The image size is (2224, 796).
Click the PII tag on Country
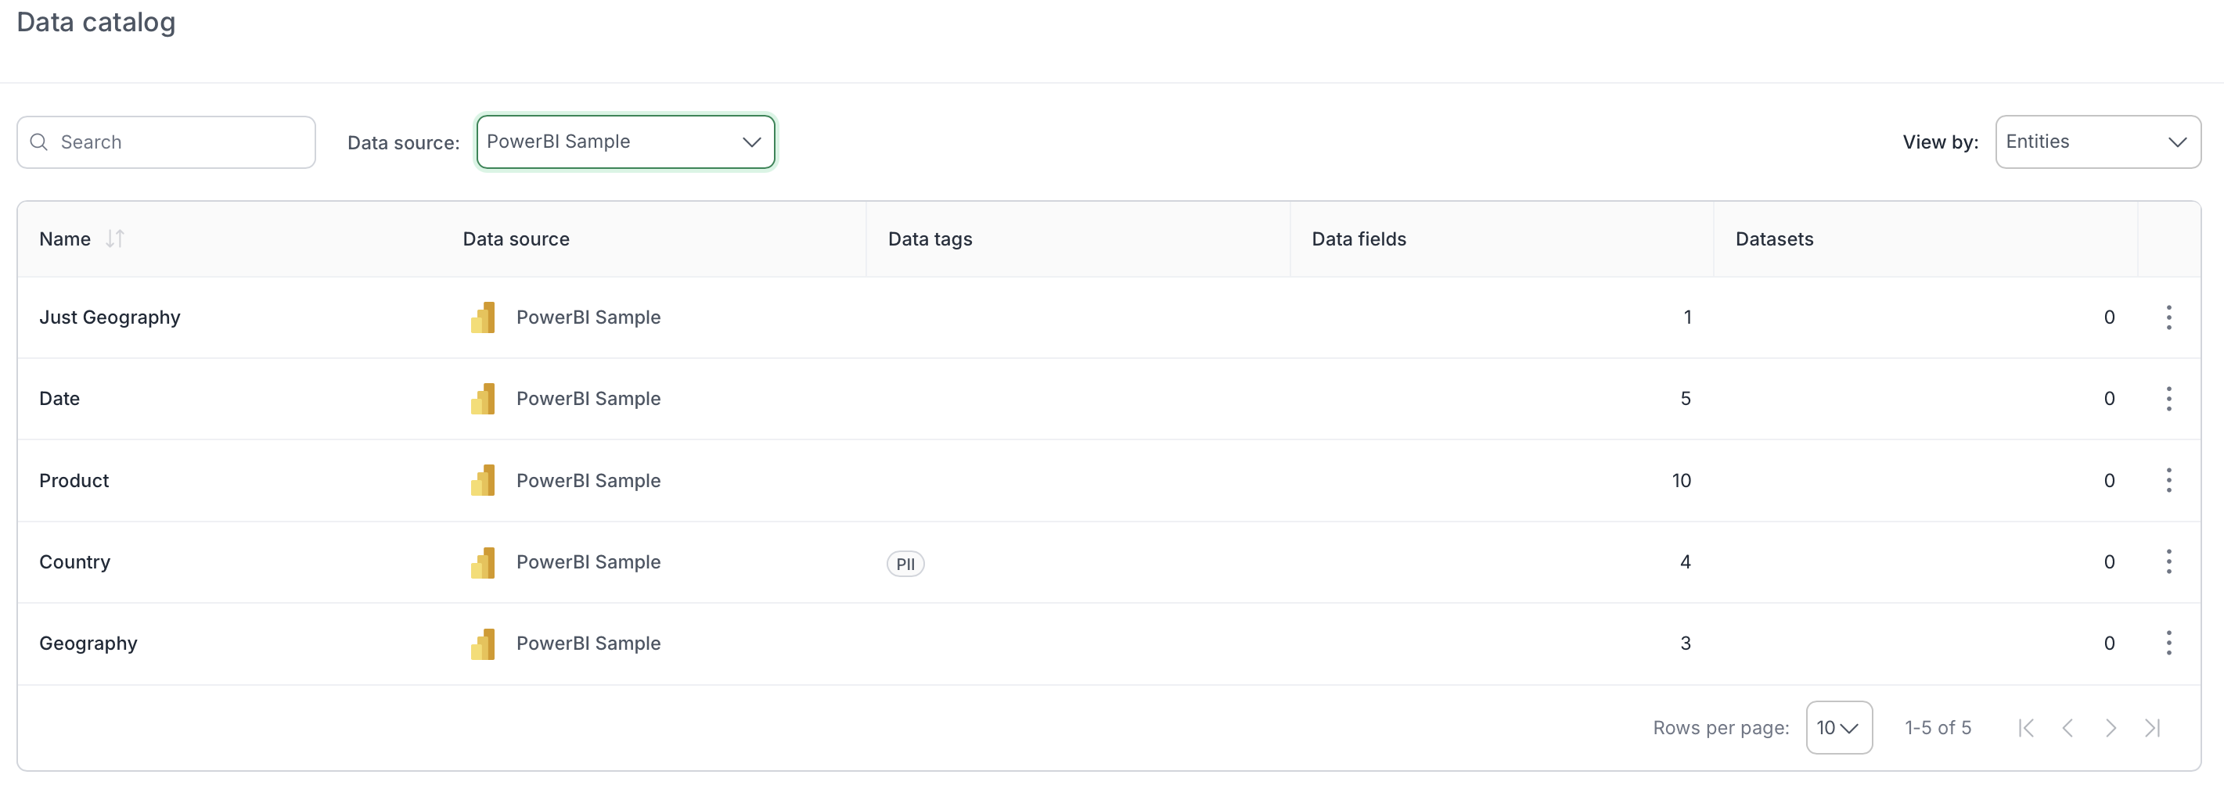[905, 564]
